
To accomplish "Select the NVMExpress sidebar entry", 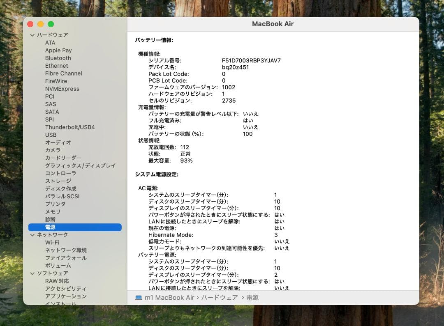I will pos(62,89).
